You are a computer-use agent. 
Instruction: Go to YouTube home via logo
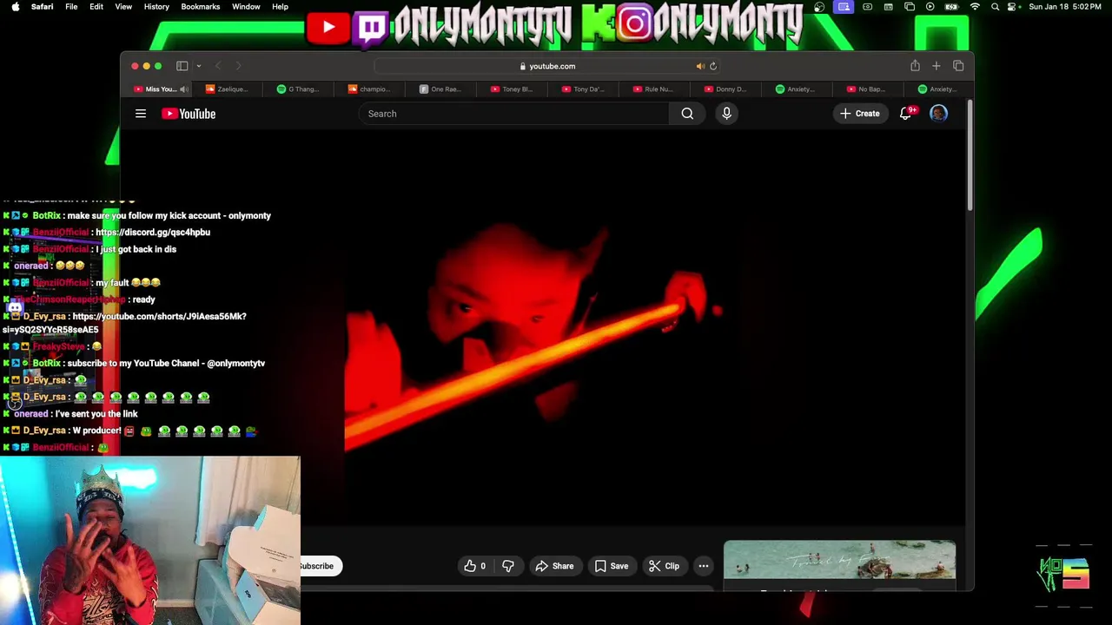[189, 114]
